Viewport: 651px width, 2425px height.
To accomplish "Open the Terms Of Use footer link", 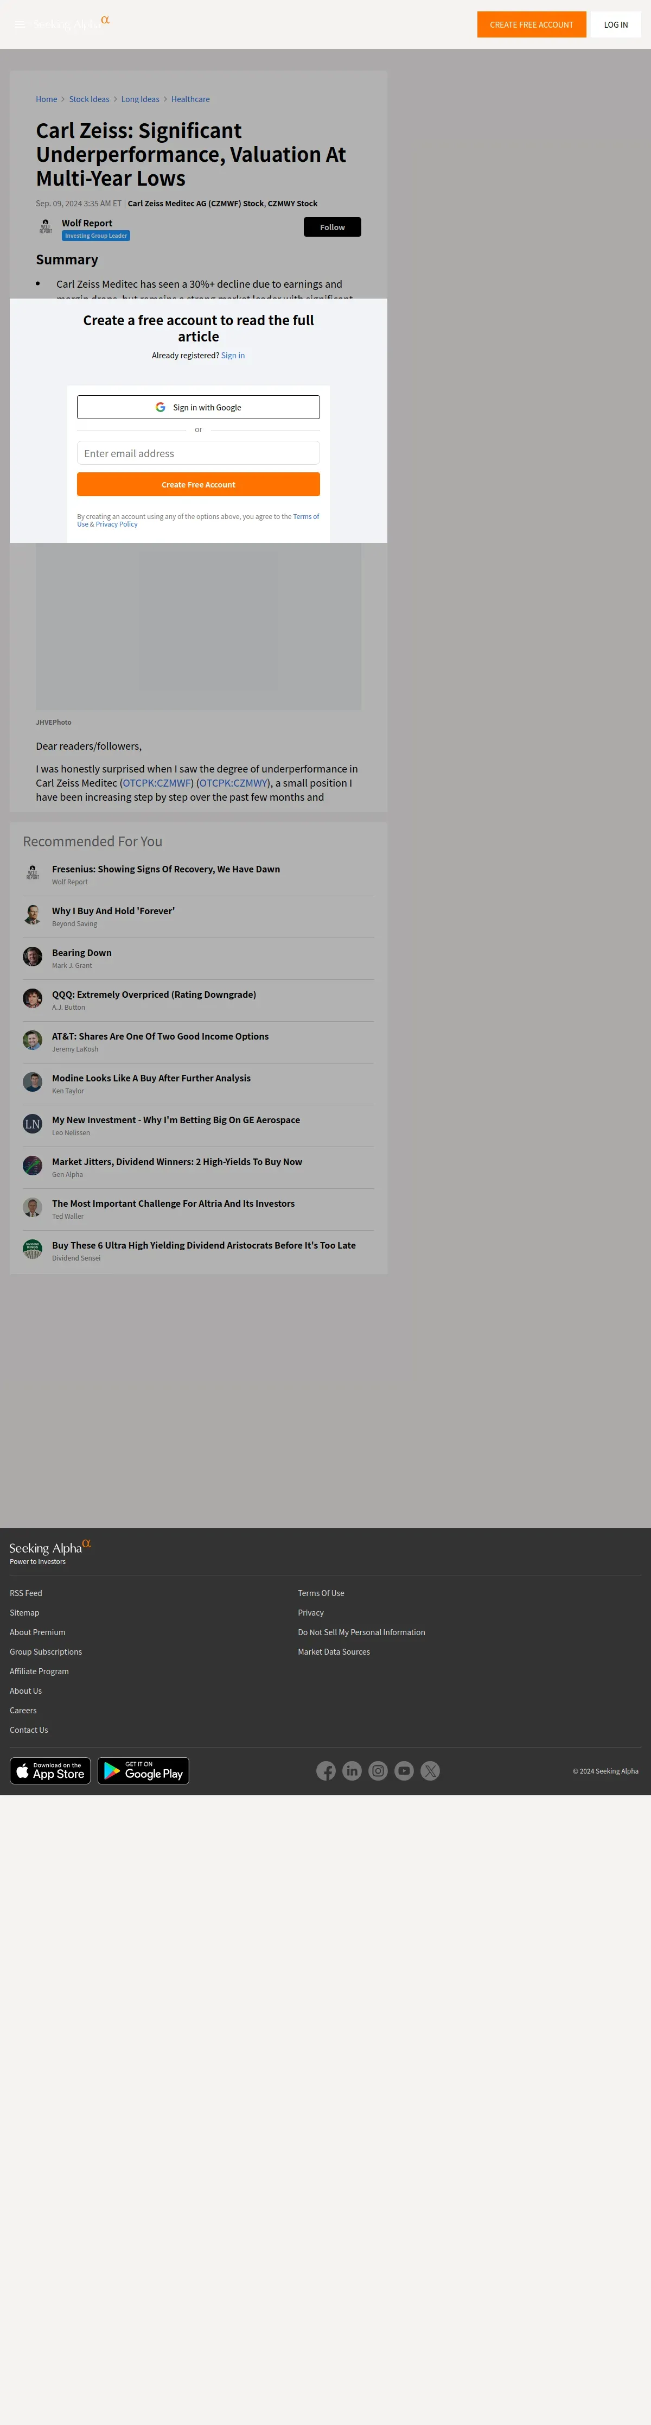I will click(321, 1593).
